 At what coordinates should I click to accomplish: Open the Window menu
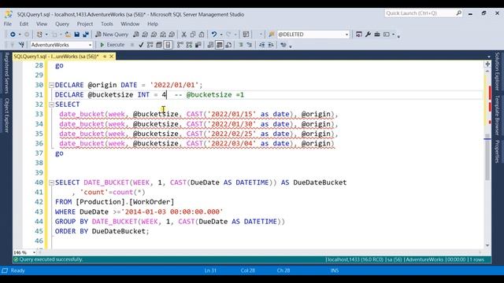(x=130, y=24)
